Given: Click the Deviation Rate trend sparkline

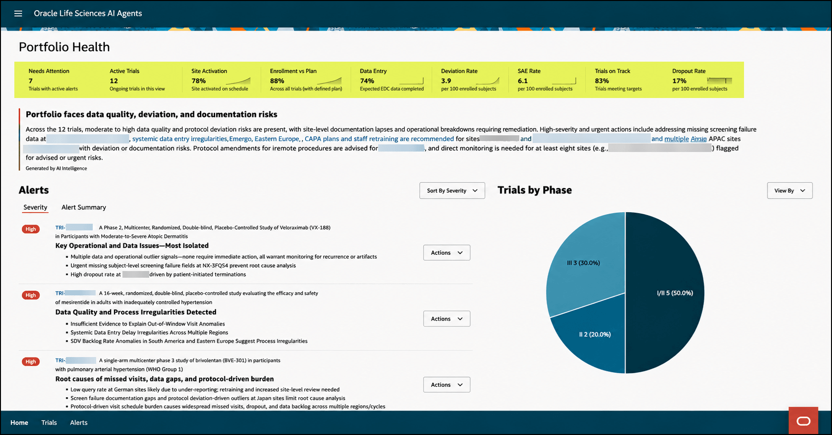Looking at the screenshot, I should coord(487,81).
